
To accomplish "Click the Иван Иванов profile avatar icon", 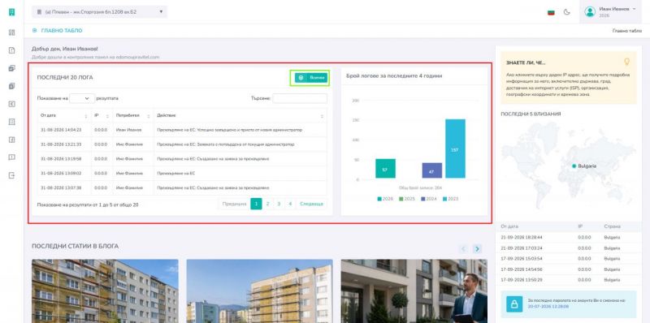I will point(590,12).
